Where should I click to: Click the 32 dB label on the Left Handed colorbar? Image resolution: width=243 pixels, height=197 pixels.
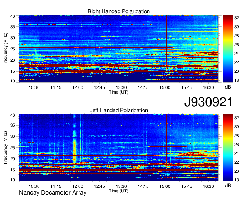[x=237, y=118]
